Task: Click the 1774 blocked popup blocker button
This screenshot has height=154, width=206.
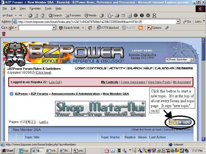Action: click(108, 28)
